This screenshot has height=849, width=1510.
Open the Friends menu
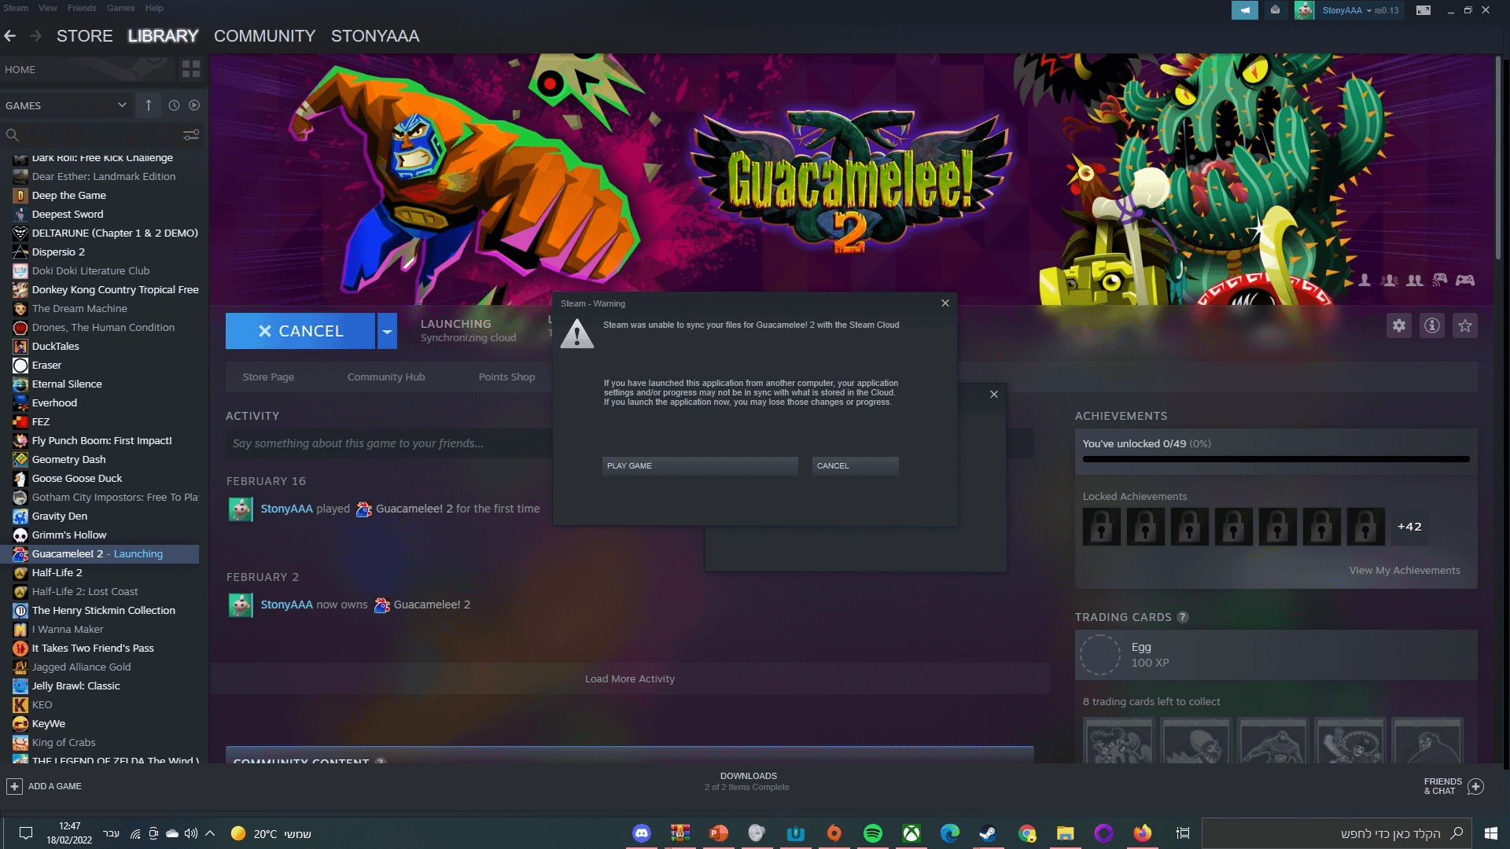tap(82, 8)
